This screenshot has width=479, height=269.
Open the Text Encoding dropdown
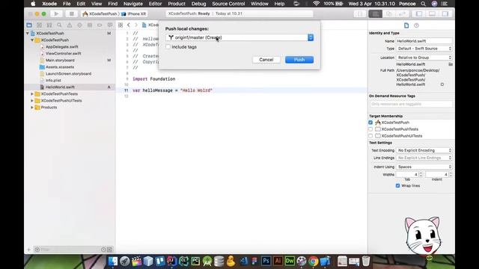coord(424,150)
